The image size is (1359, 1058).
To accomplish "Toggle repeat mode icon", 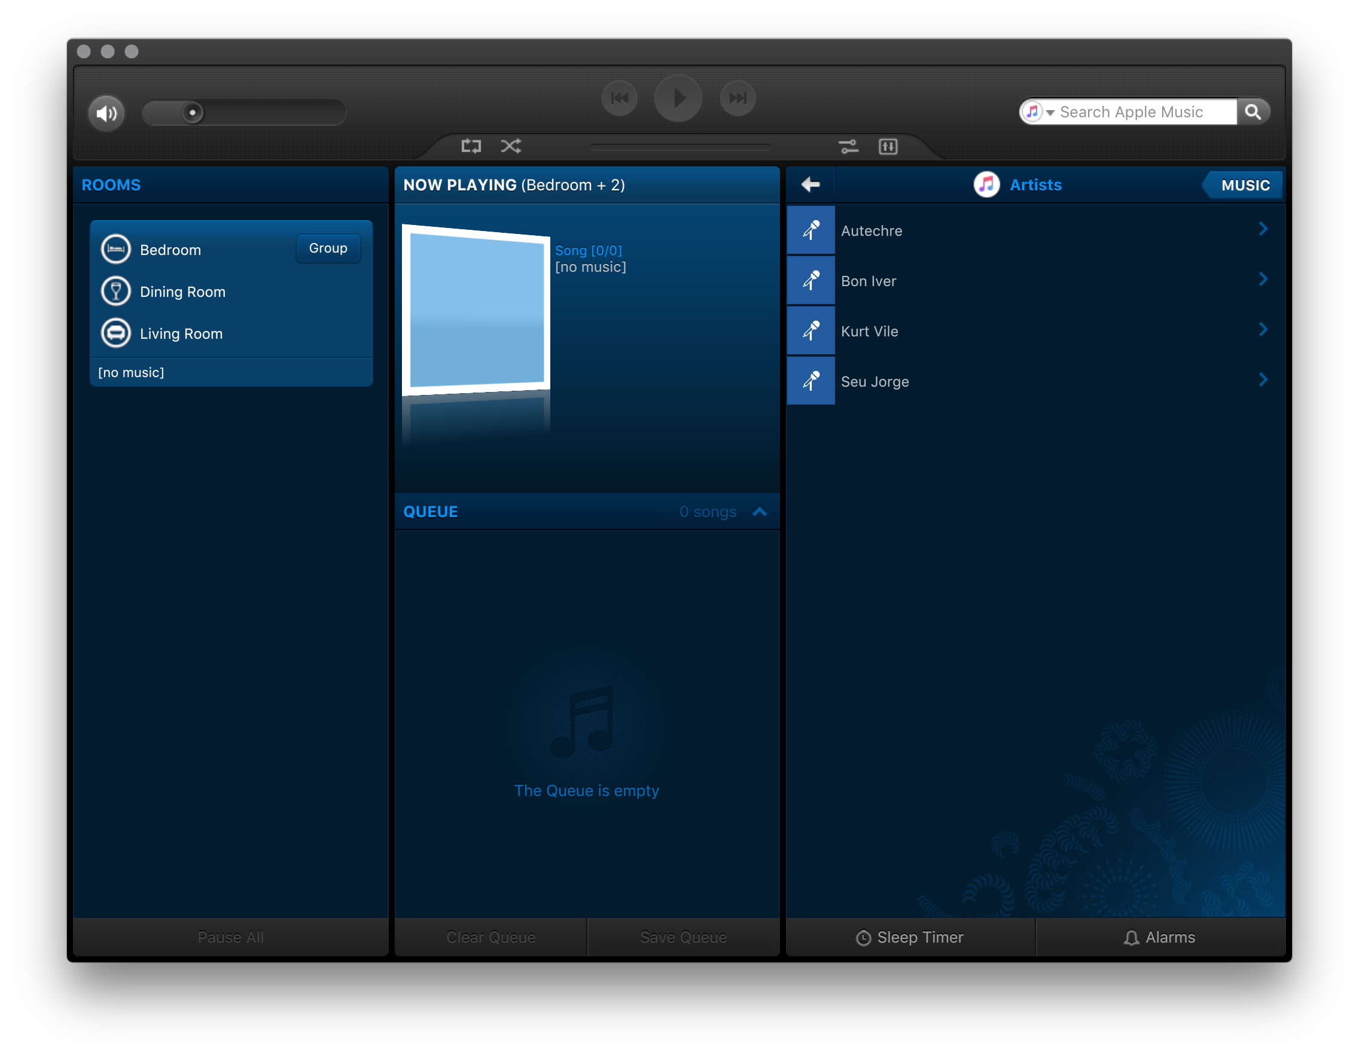I will pos(471,146).
